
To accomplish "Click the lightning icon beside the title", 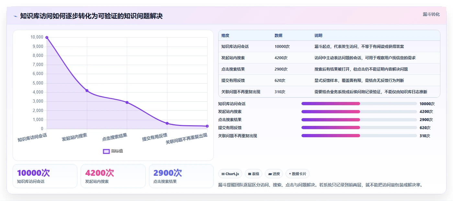I will tap(16, 16).
